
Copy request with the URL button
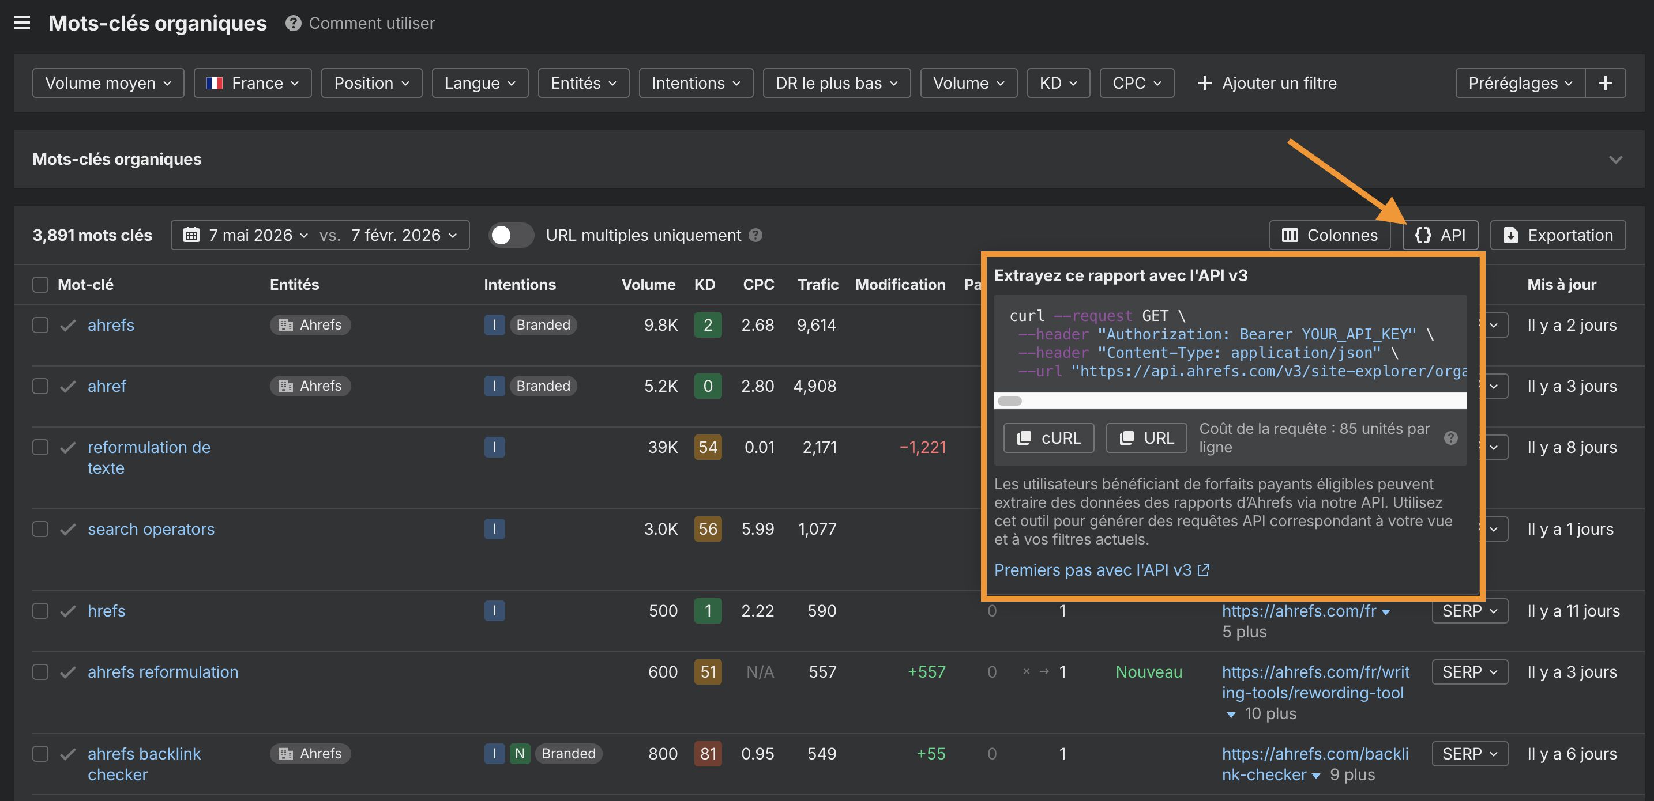(x=1146, y=438)
